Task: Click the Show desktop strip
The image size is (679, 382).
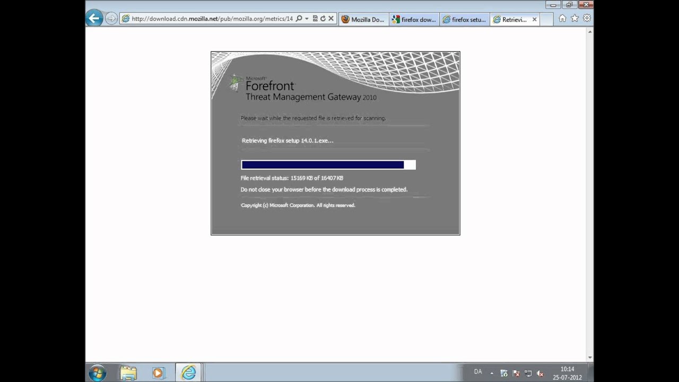Action: click(590, 373)
